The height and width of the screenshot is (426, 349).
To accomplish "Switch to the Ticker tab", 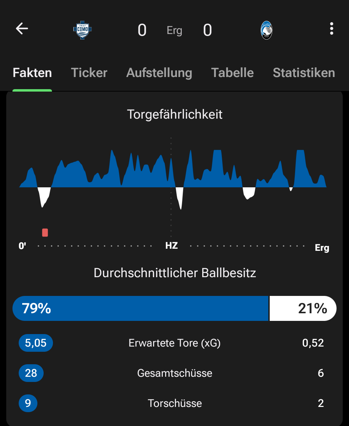I will click(x=89, y=73).
